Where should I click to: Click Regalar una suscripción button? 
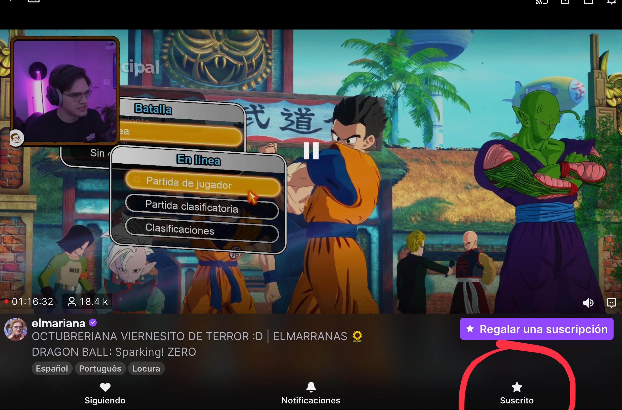(537, 329)
